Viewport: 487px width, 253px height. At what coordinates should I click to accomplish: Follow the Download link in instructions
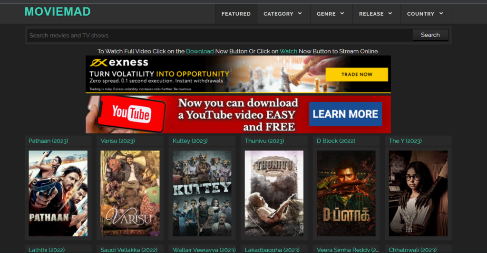pyautogui.click(x=200, y=51)
